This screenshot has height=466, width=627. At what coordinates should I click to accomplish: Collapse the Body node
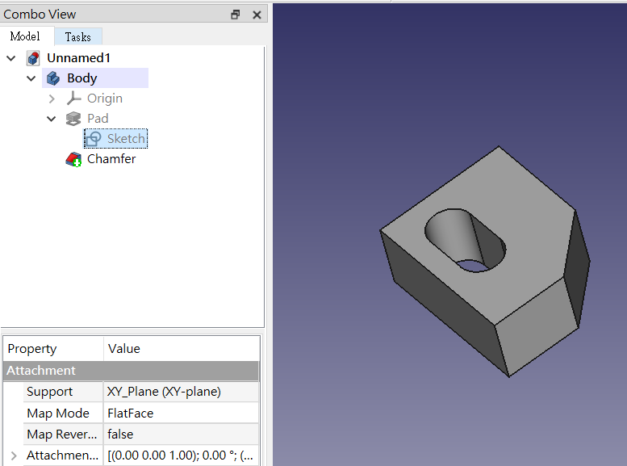31,78
